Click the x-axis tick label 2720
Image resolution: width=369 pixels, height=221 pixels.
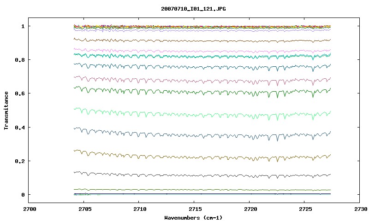250,209
